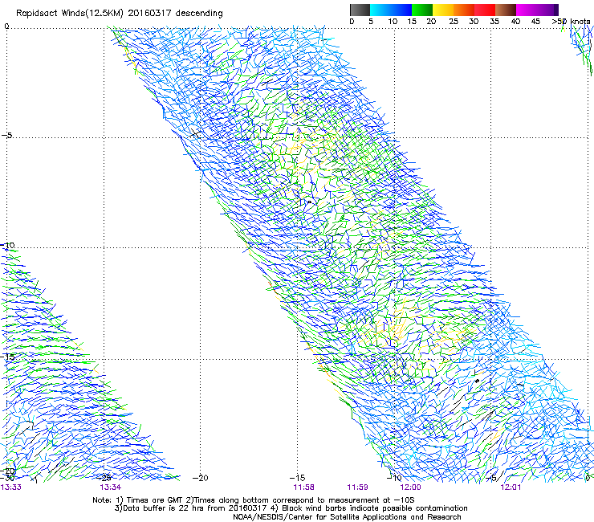
Task: Click the blue 10-15 knots color segment
Action: [401, 10]
